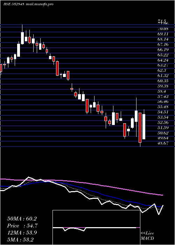
Task: Click the price axis label '58.4'
Action: click(162, 91)
